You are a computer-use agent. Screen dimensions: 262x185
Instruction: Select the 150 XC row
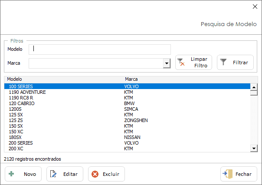click(127, 132)
